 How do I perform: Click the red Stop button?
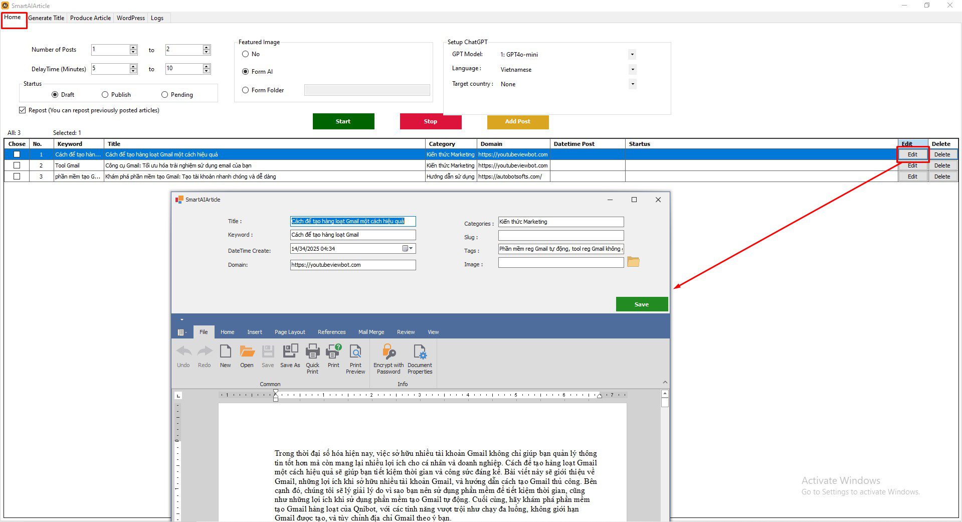(x=431, y=121)
